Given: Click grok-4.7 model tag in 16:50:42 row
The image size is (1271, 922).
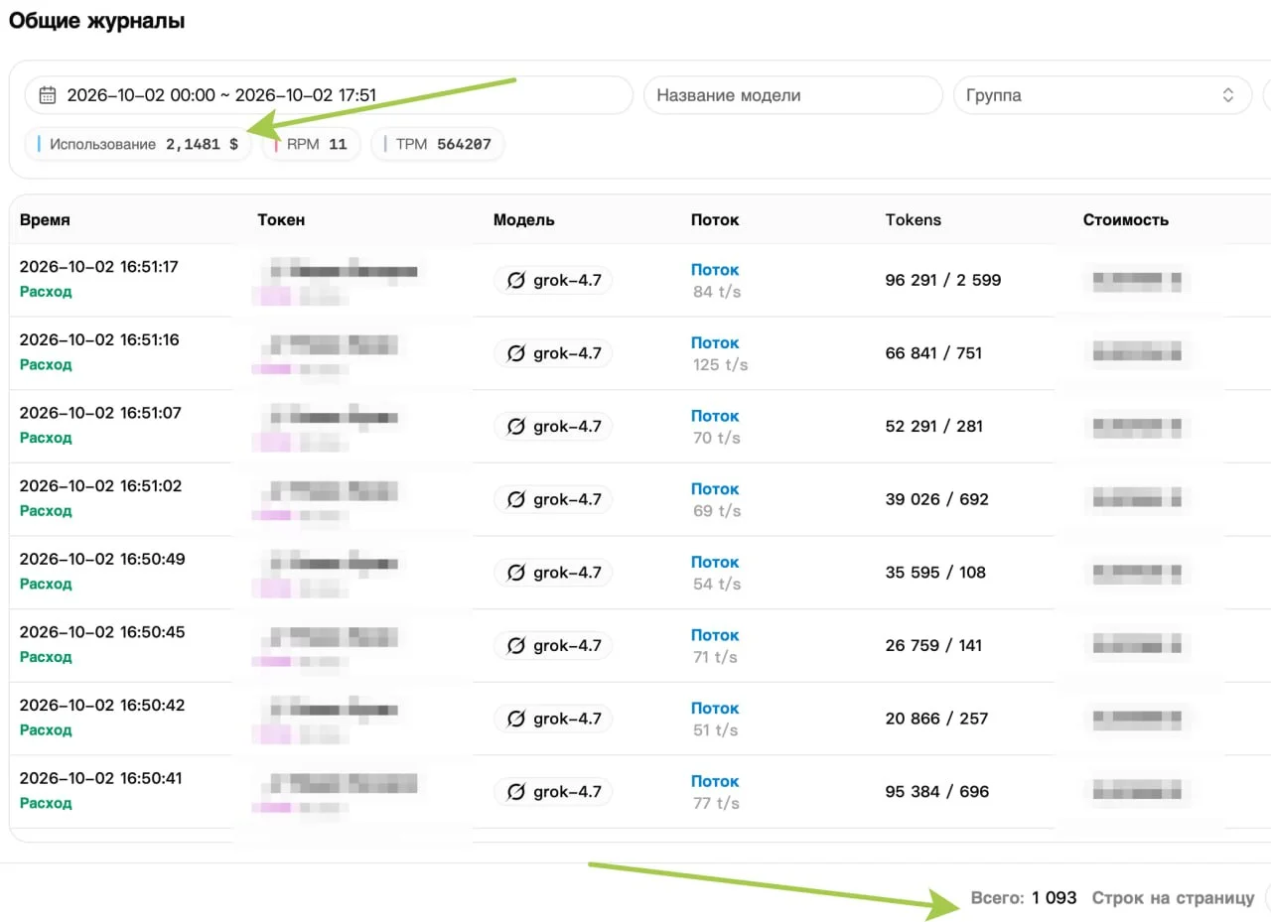Looking at the screenshot, I should pyautogui.click(x=553, y=719).
